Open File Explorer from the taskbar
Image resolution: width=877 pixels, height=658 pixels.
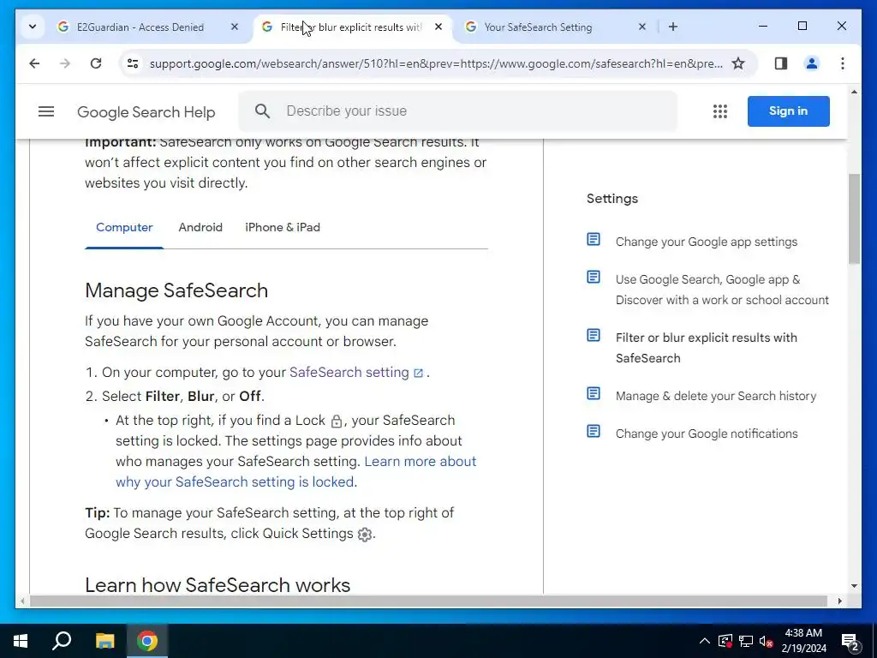coord(104,641)
